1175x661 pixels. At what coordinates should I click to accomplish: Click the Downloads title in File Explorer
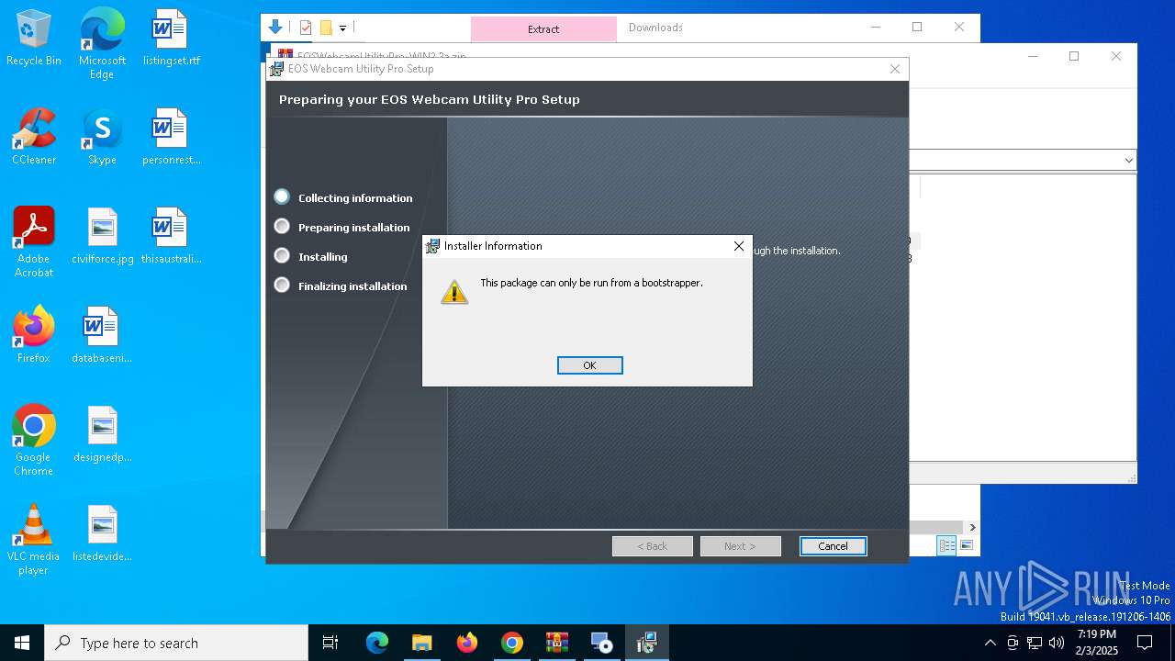(655, 28)
